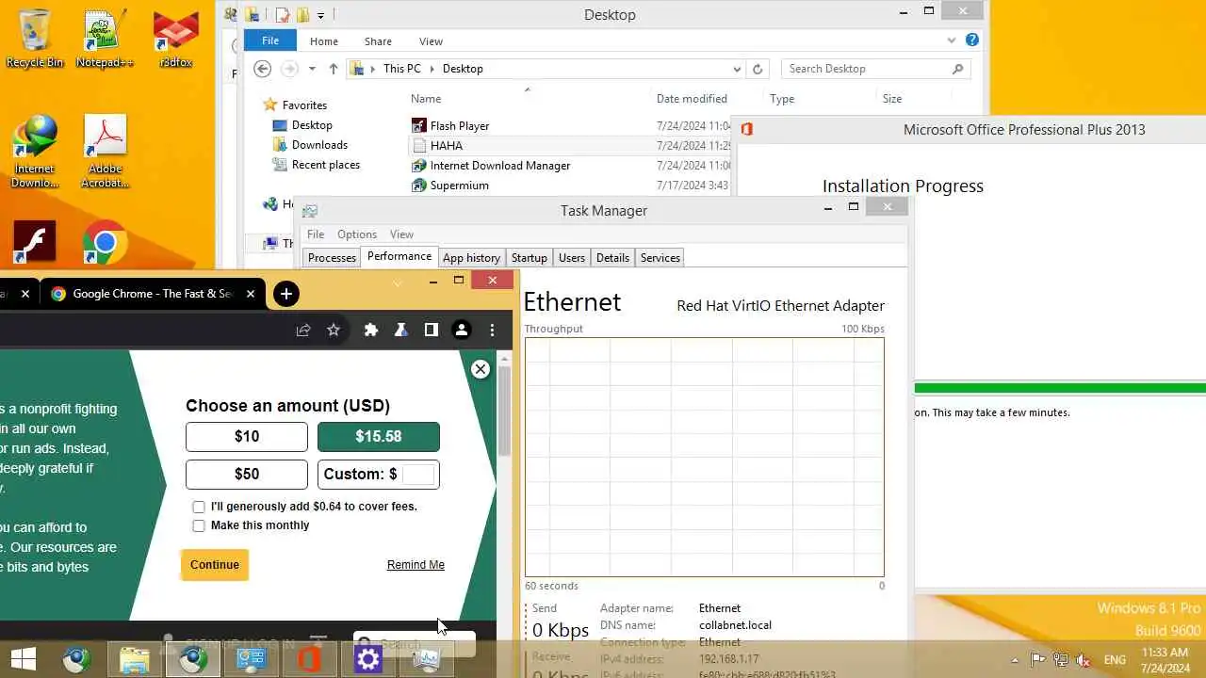This screenshot has width=1206, height=678.
Task: Open the File tab in Explorer
Action: [x=270, y=40]
